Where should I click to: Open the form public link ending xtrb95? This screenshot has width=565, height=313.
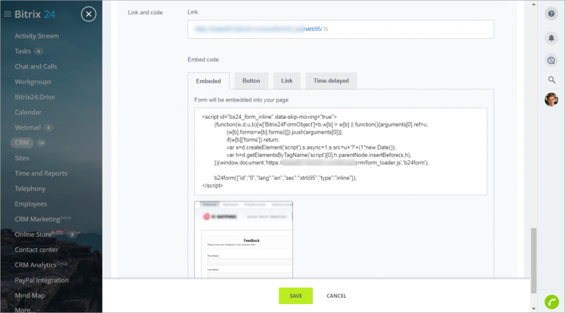point(258,29)
